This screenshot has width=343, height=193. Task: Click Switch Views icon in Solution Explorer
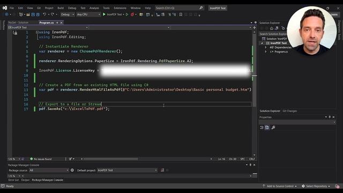click(x=277, y=28)
